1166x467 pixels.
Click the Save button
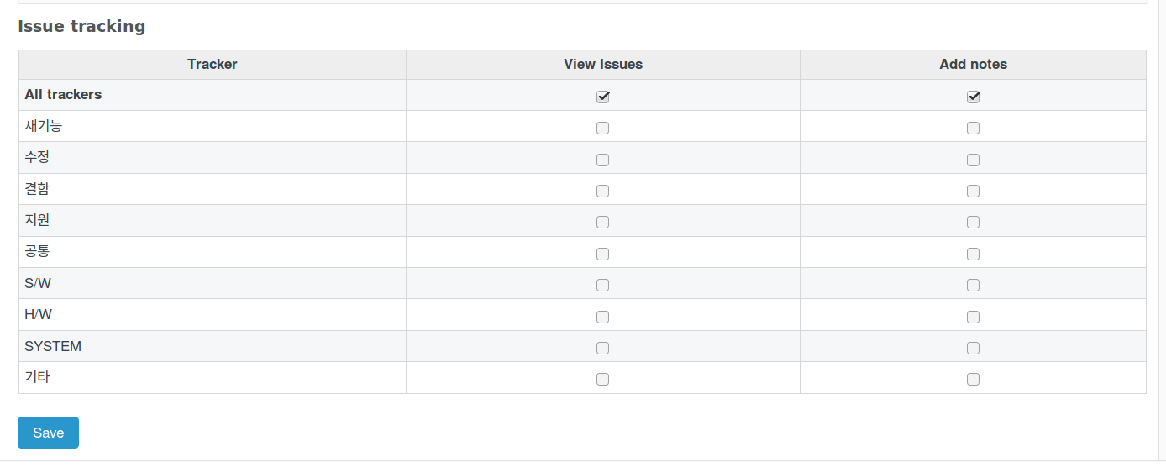(x=48, y=433)
